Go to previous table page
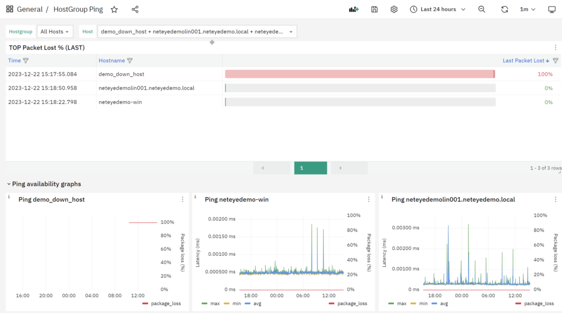The width and height of the screenshot is (562, 313). point(272,168)
